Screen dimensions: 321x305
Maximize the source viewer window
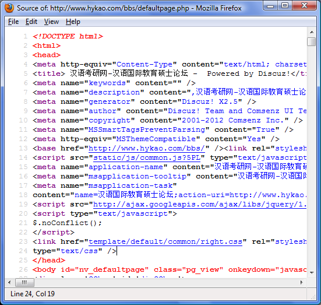[x=285, y=6]
